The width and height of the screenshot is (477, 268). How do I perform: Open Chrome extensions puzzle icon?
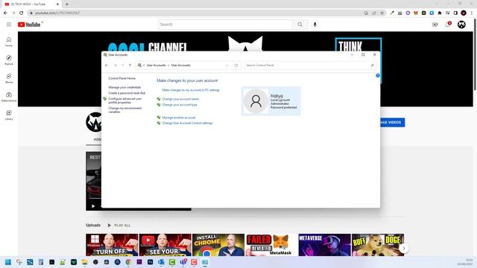coord(440,13)
